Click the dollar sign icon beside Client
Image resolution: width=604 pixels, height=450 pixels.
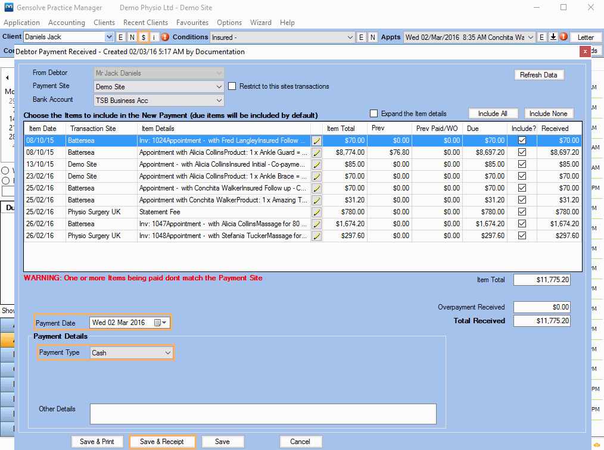point(143,37)
